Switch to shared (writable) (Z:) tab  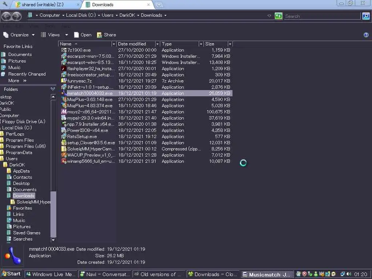click(45, 4)
